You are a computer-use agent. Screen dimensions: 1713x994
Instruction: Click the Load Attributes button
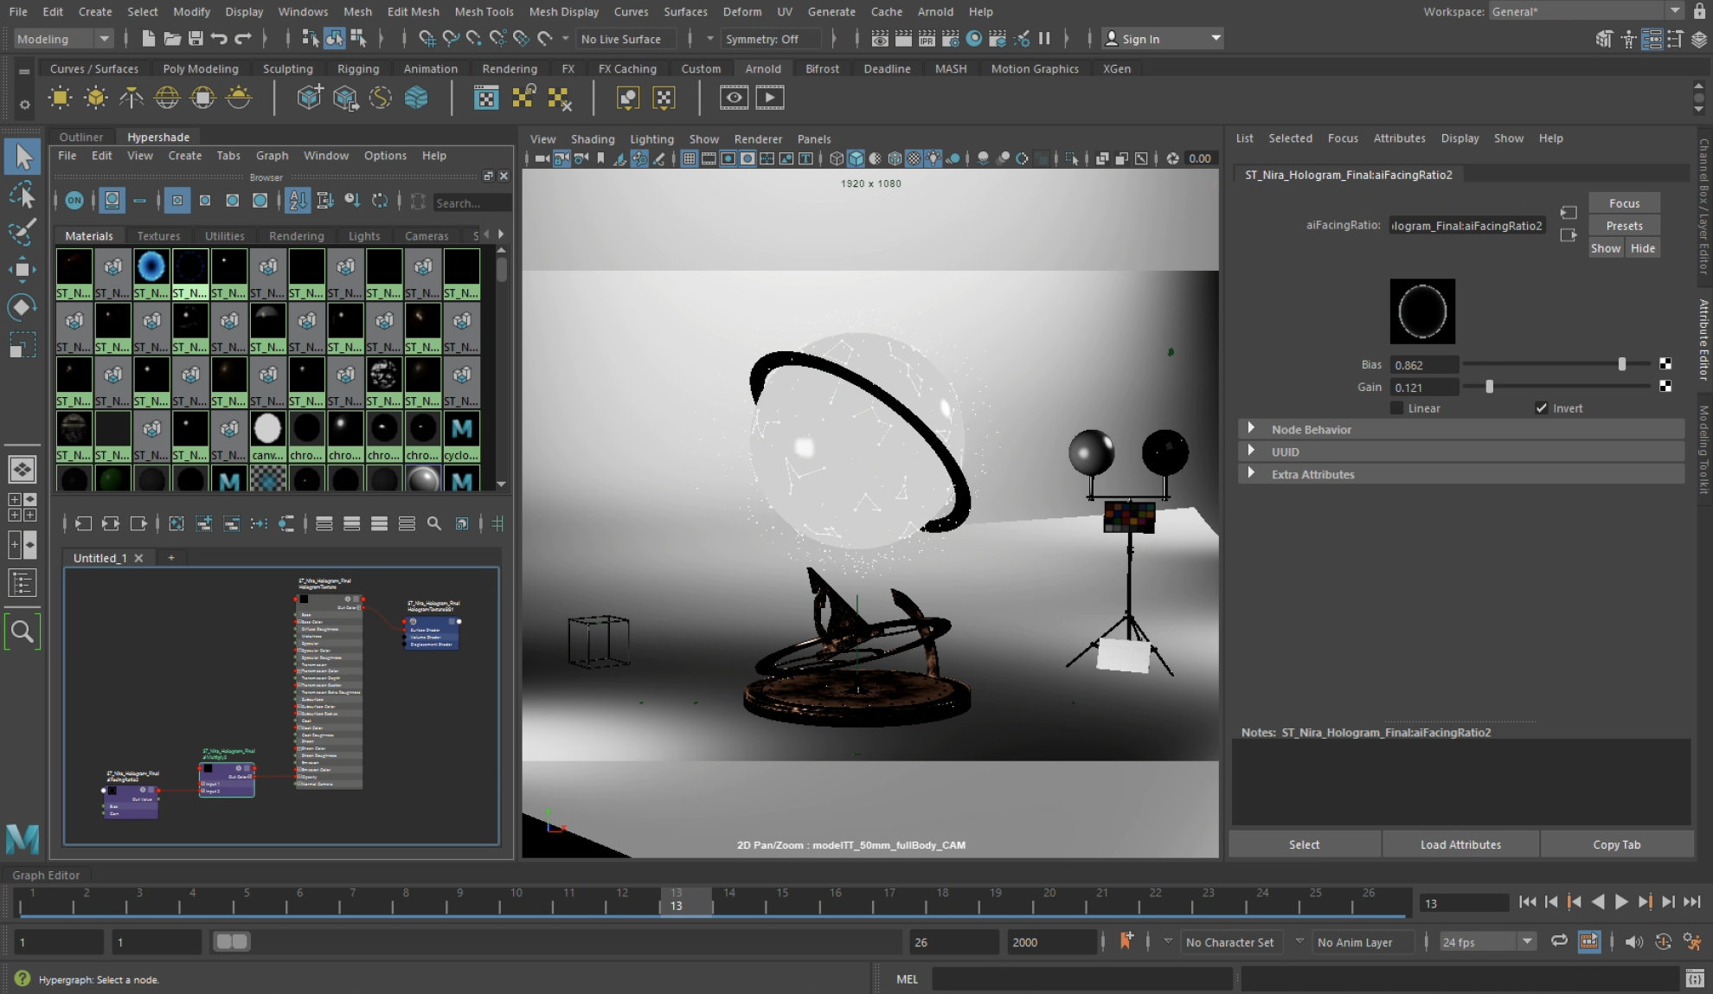coord(1460,844)
